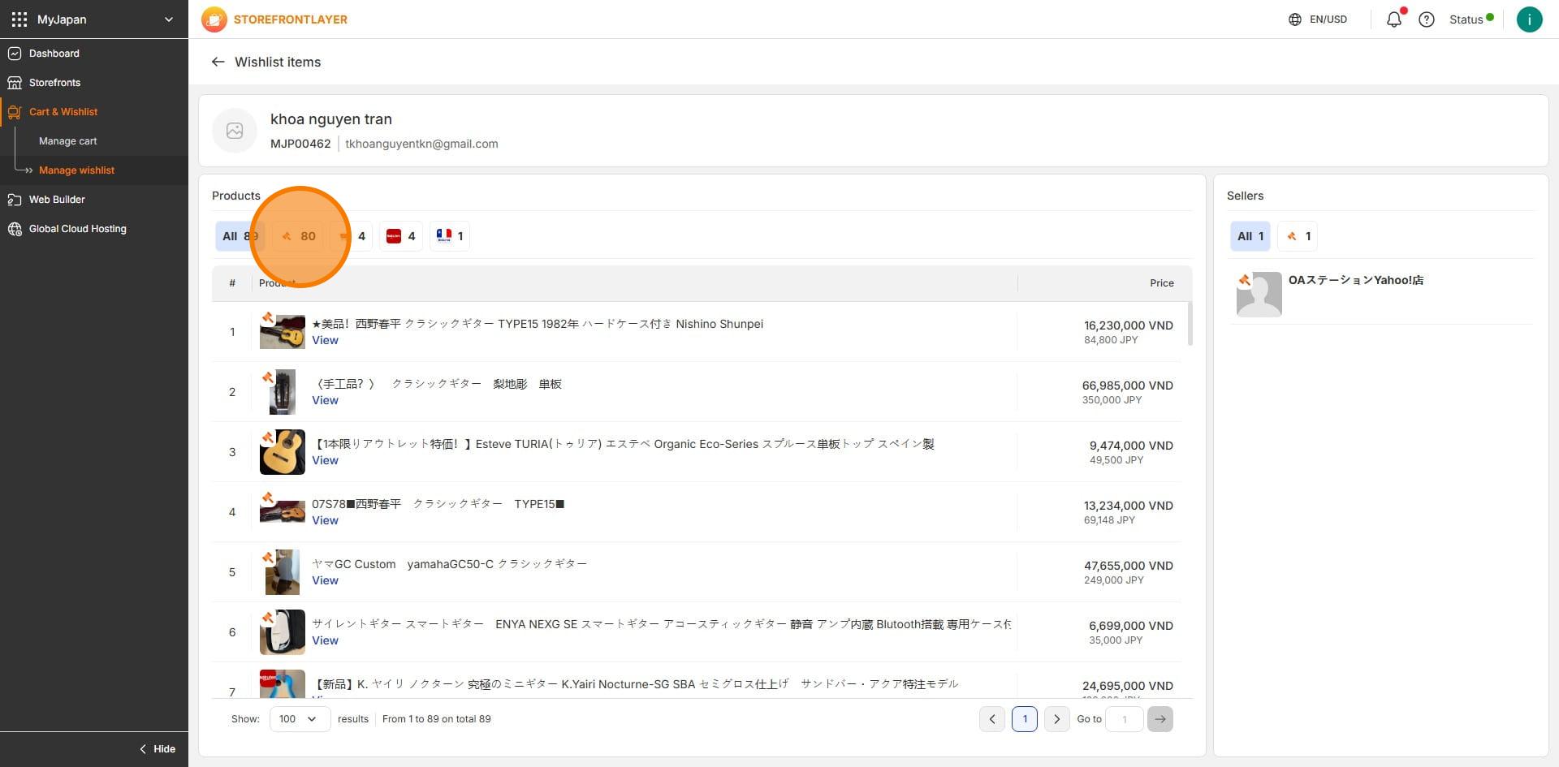1559x767 pixels.
Task: Click thumbnail of K.Yairi Nocturne guitar
Action: (x=283, y=683)
